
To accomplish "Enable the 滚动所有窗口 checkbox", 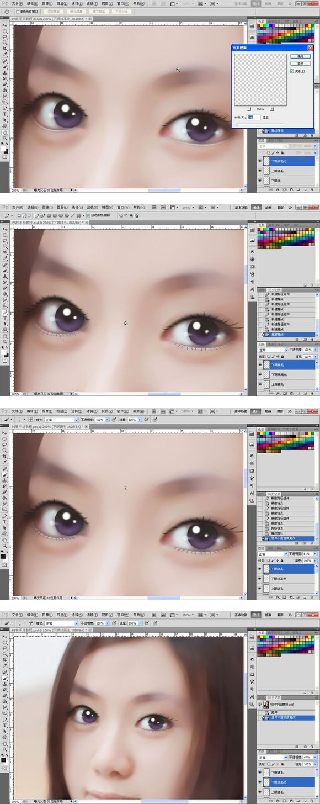I will click(17, 11).
